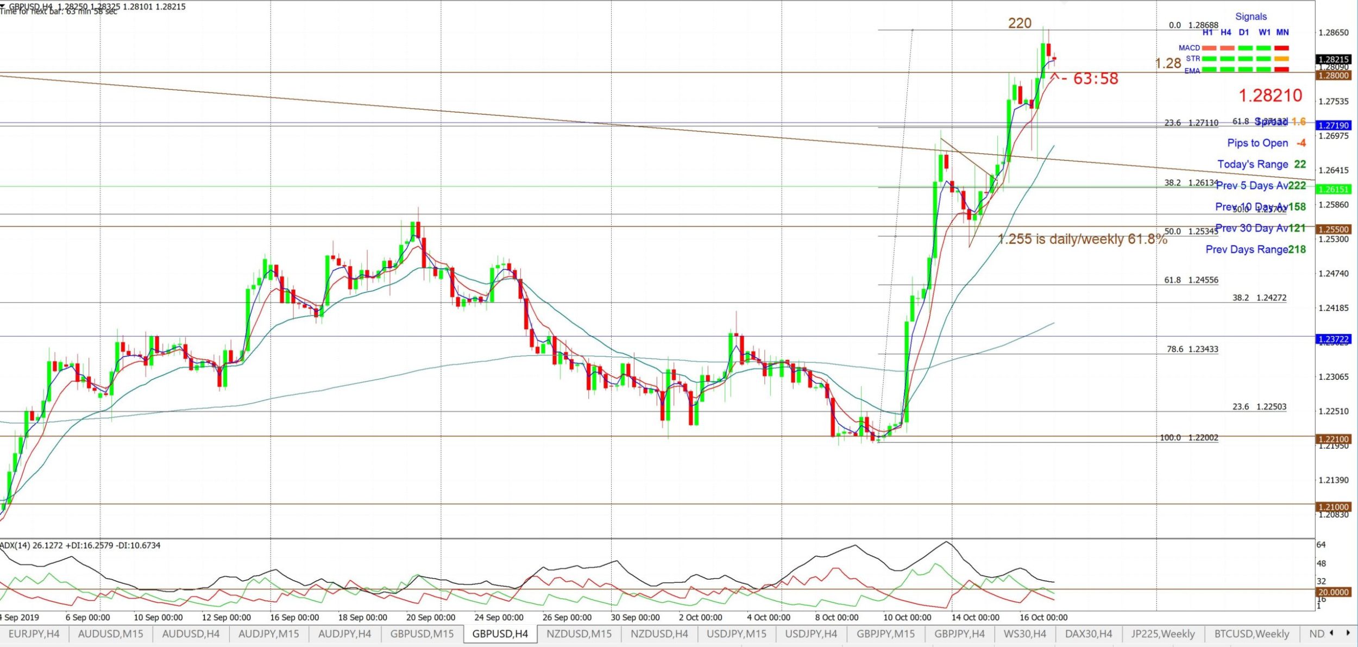Click the green 1.26151 price tag
The height and width of the screenshot is (647, 1358).
click(x=1333, y=189)
